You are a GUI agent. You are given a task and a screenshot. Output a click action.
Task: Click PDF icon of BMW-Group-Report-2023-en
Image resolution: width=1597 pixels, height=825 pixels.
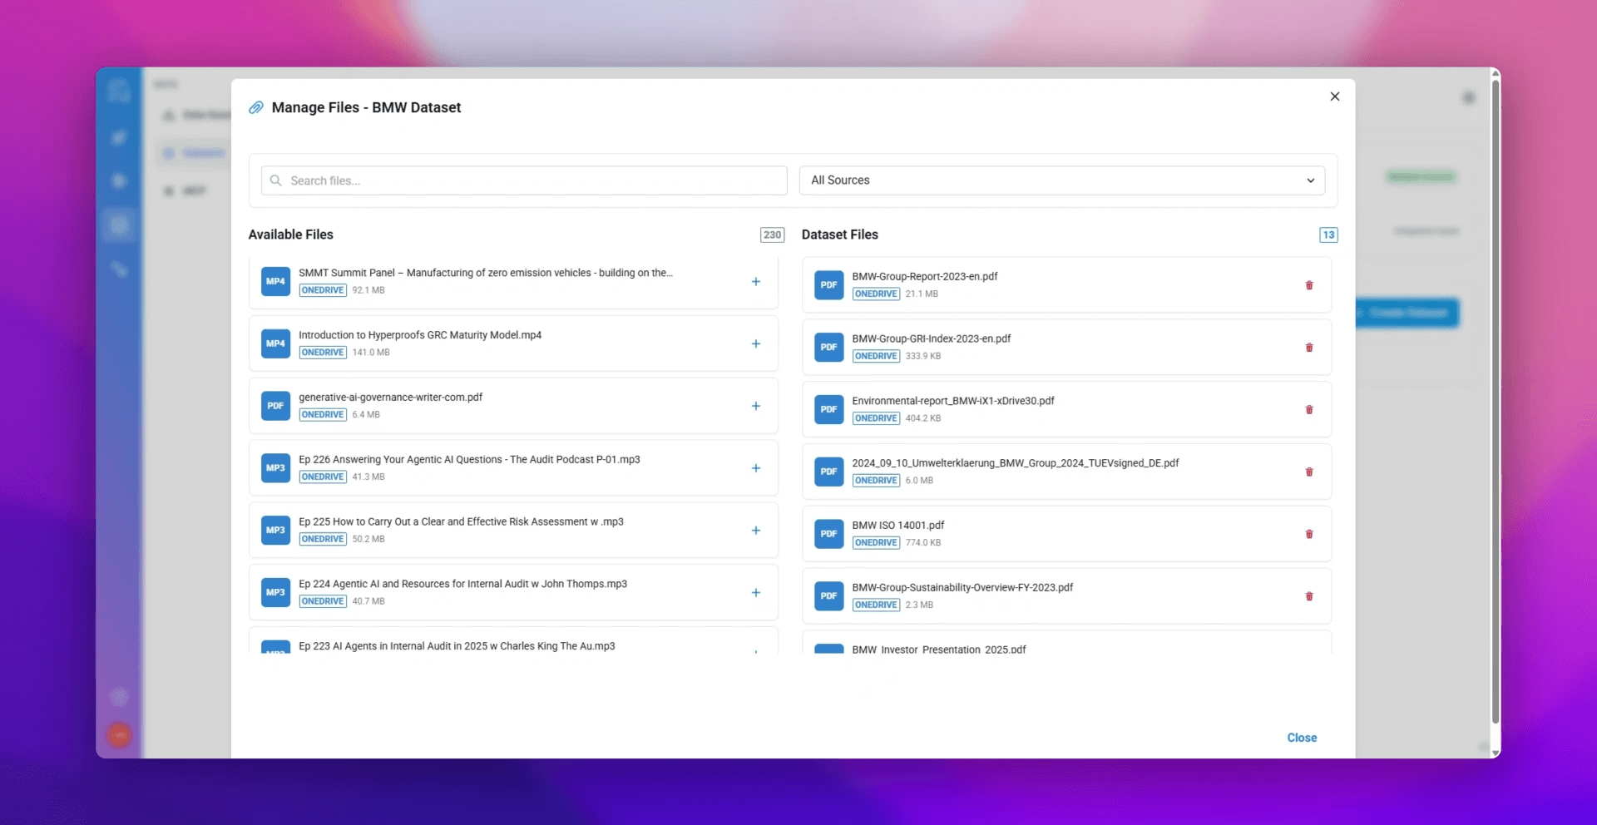[828, 285]
